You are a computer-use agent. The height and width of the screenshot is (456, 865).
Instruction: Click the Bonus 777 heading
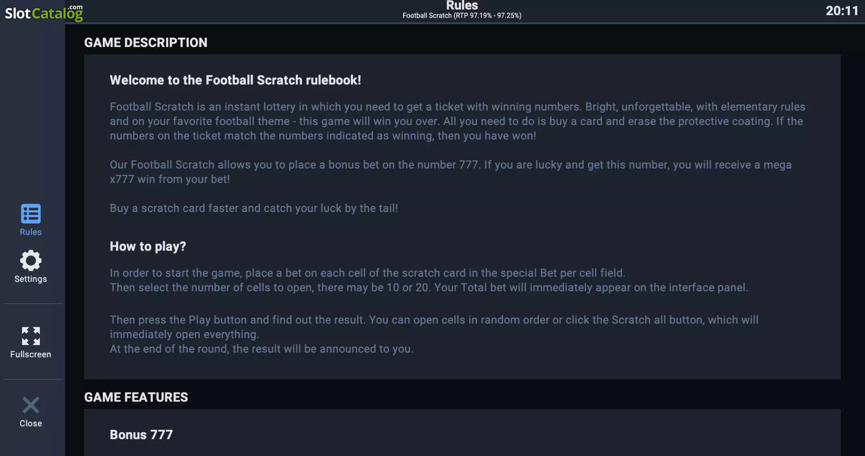click(x=141, y=435)
